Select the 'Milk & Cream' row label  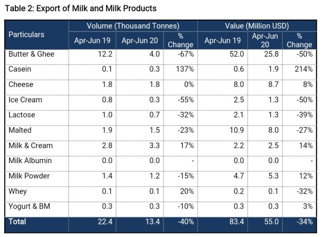tap(31, 146)
